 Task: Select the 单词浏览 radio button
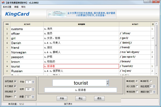[x=137, y=81]
